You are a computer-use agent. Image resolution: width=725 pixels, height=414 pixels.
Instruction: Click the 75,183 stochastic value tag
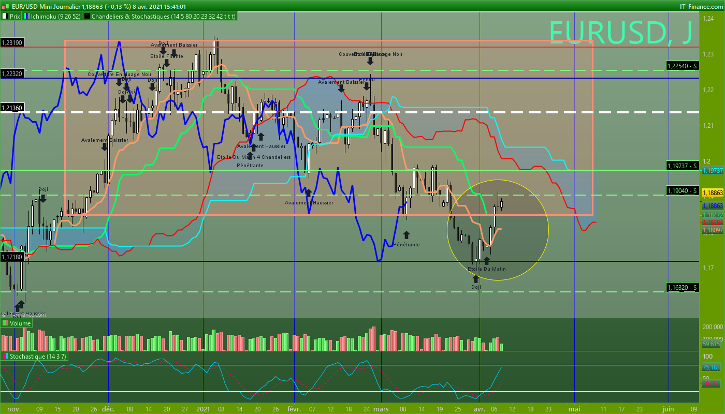tap(712, 367)
